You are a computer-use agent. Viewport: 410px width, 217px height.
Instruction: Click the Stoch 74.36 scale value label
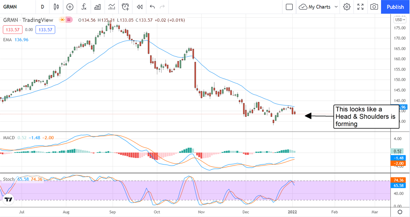(x=398, y=180)
